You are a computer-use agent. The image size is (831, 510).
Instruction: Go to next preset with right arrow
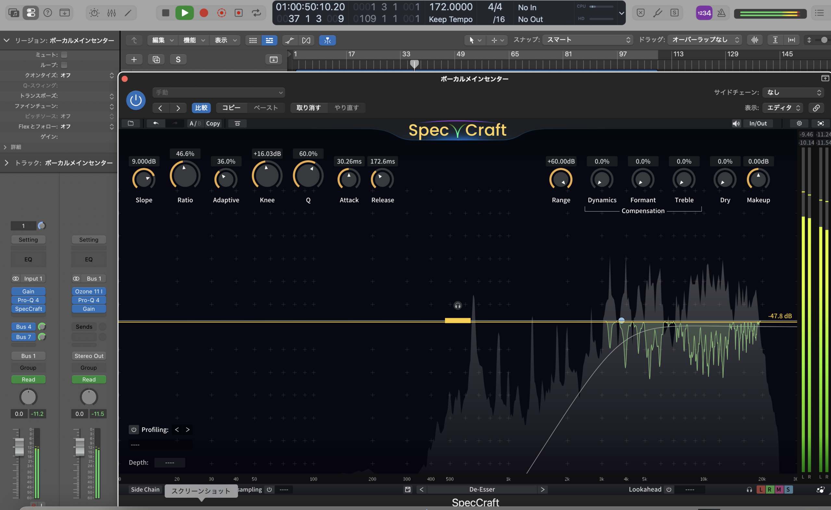coord(178,108)
